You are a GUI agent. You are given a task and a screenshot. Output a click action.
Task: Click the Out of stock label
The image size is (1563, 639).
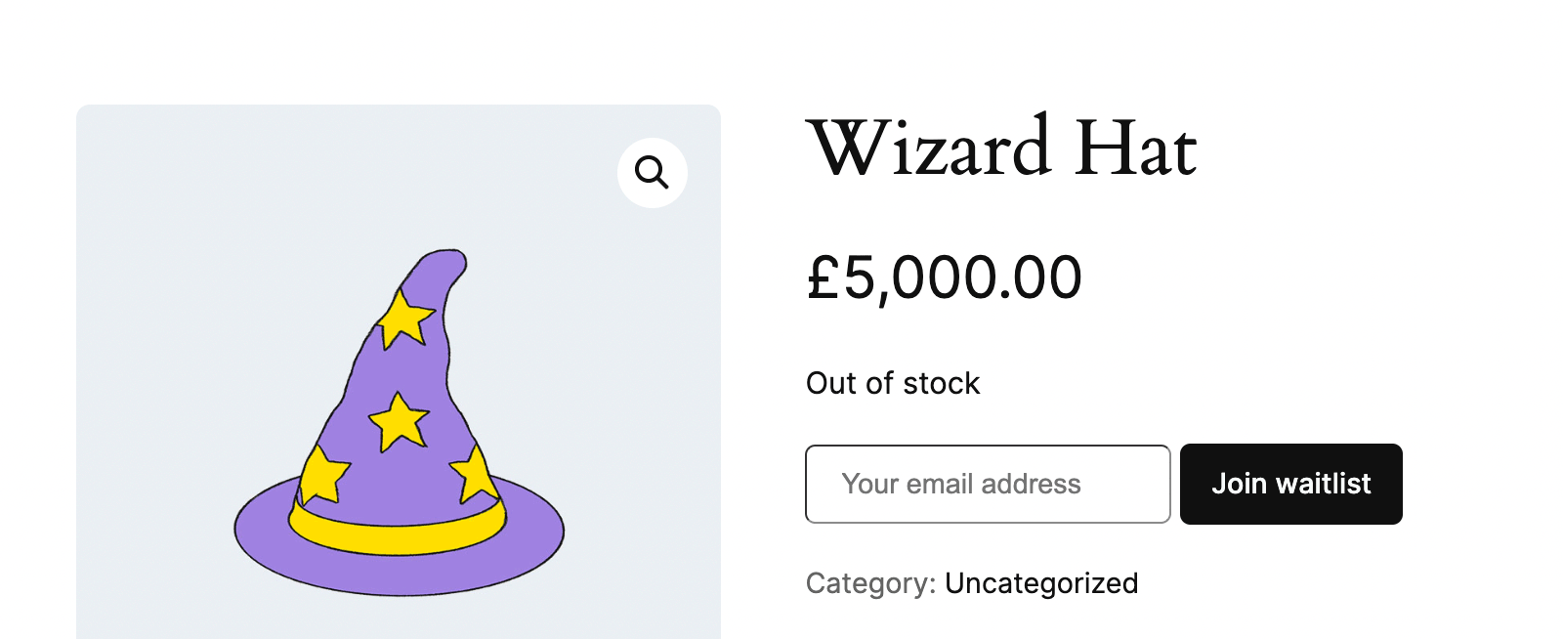(892, 383)
